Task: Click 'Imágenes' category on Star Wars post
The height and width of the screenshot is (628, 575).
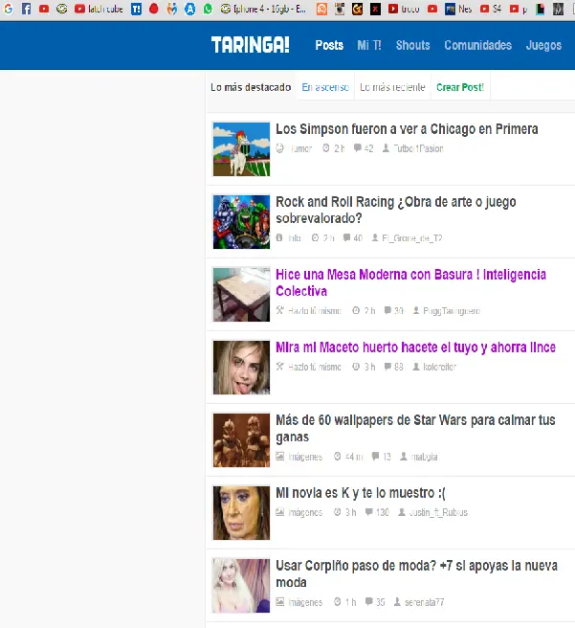Action: point(305,457)
